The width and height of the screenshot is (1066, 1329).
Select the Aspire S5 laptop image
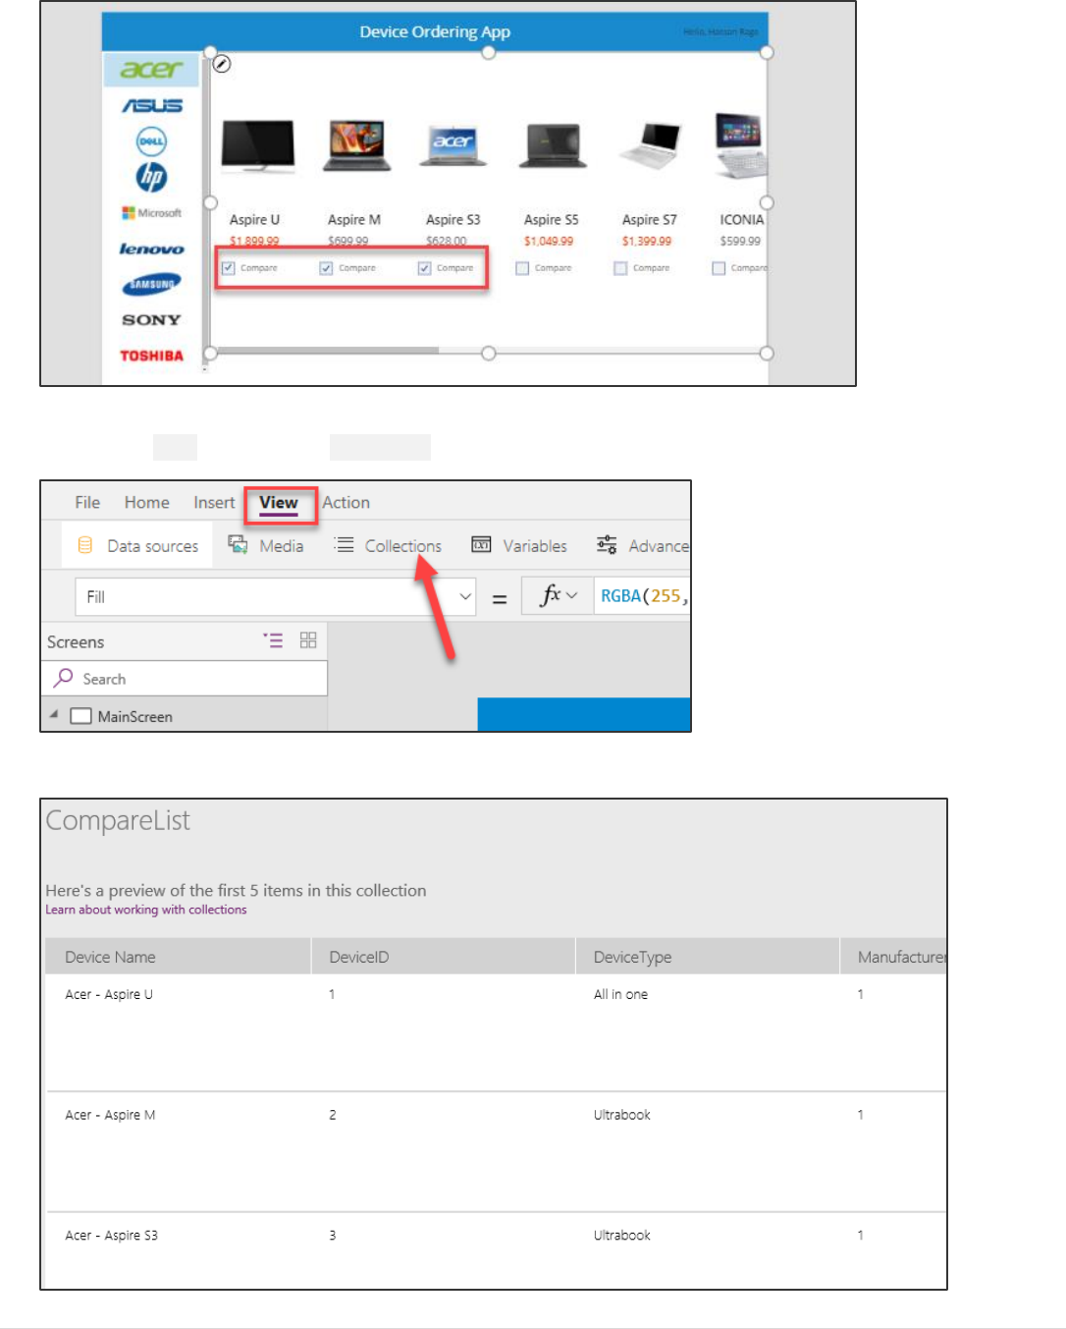[553, 145]
